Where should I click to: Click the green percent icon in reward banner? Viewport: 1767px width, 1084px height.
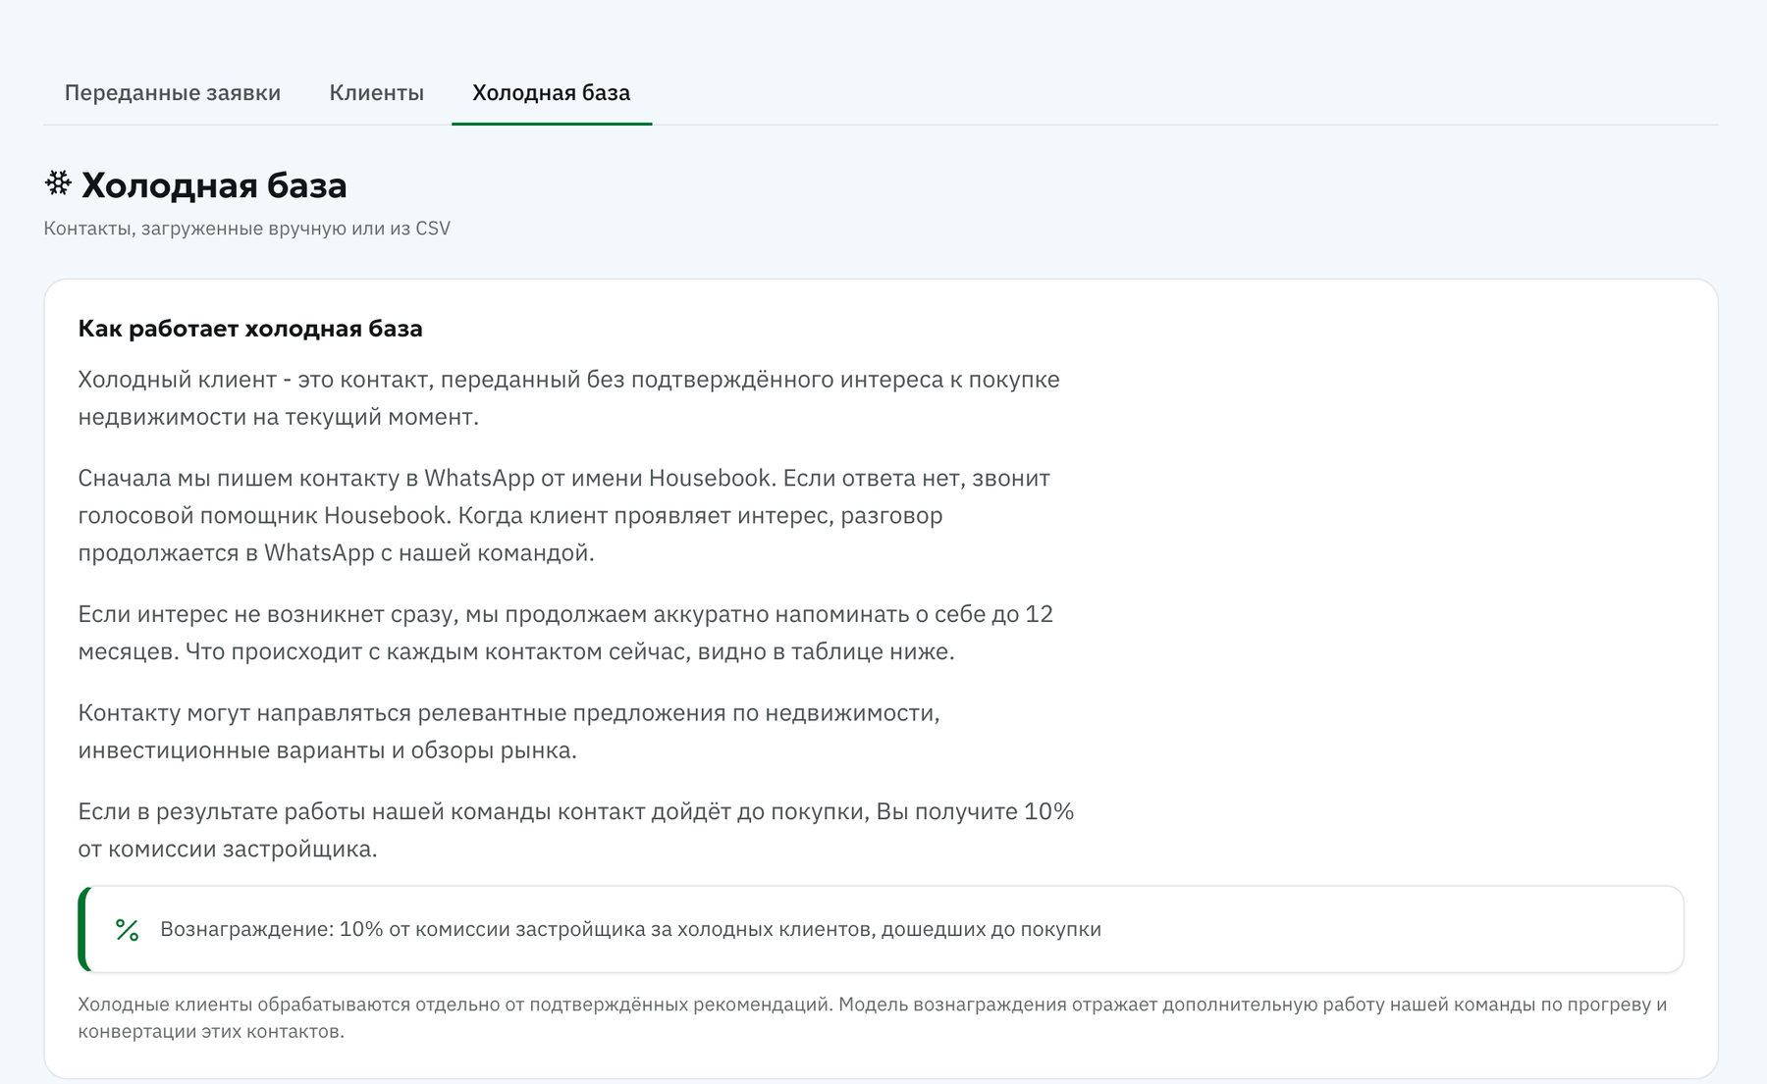click(127, 929)
